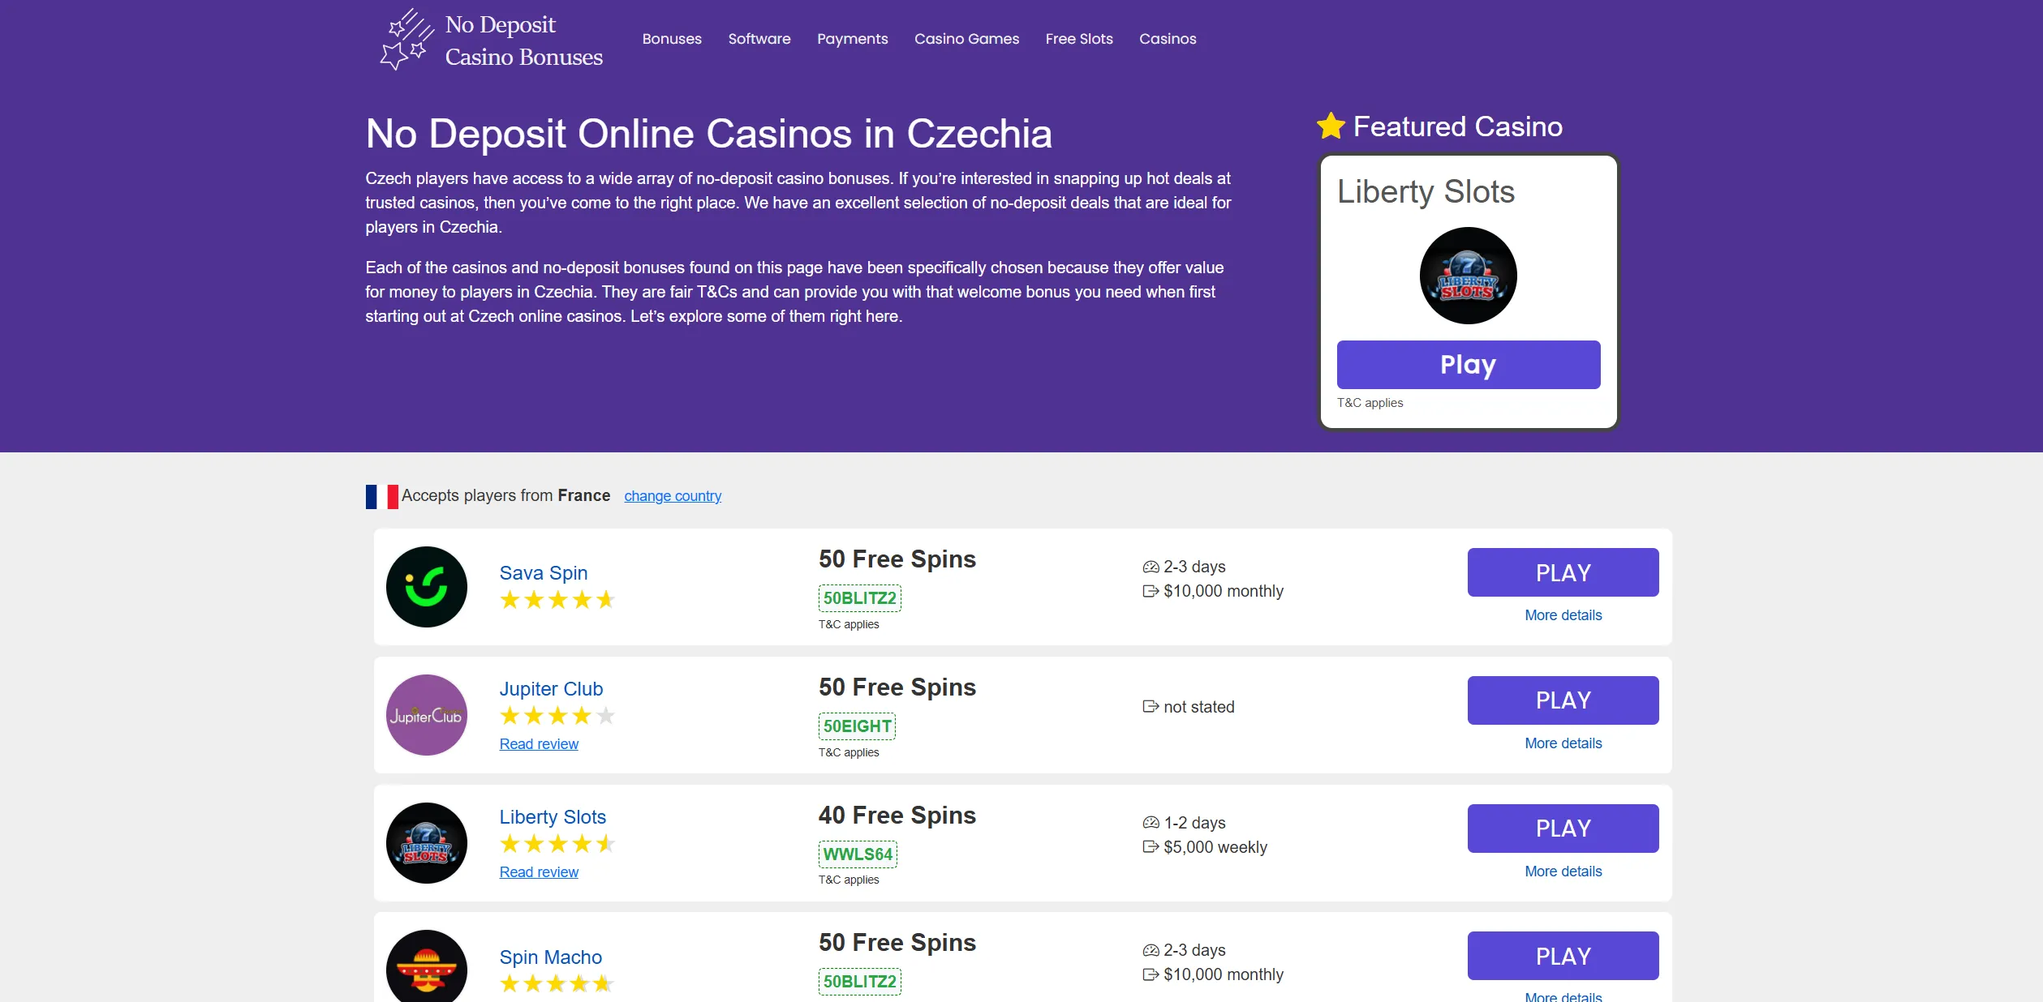Click the change country link
The image size is (2043, 1002).
[673, 496]
